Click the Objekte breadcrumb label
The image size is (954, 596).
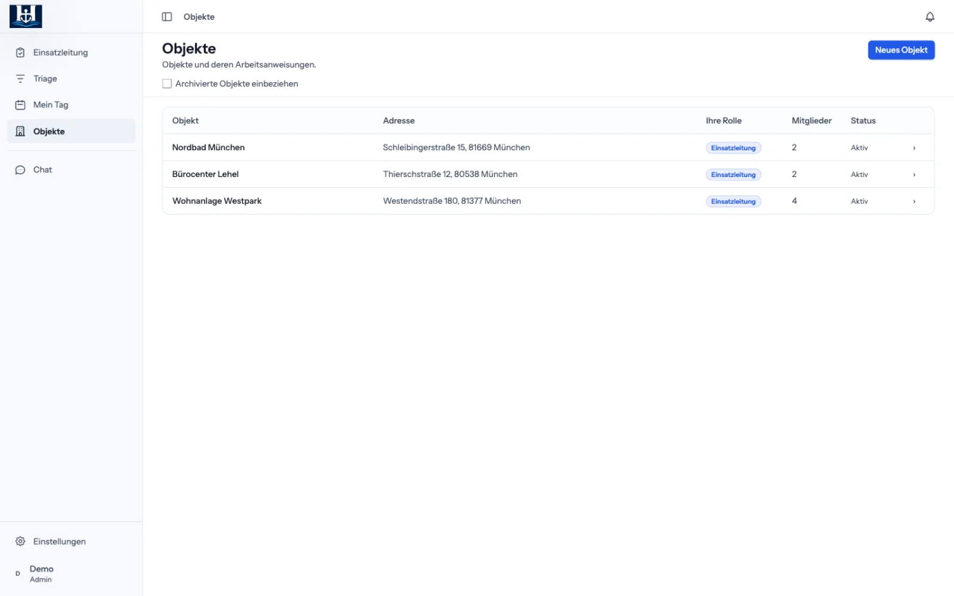pyautogui.click(x=199, y=17)
